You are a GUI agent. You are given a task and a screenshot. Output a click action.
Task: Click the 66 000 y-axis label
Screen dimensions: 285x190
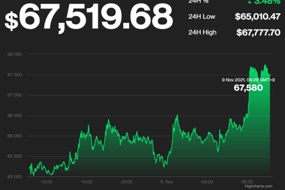(x=14, y=136)
